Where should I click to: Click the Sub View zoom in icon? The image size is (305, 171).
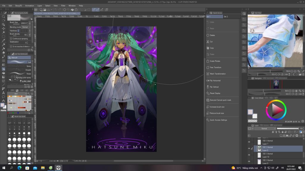[295, 71]
